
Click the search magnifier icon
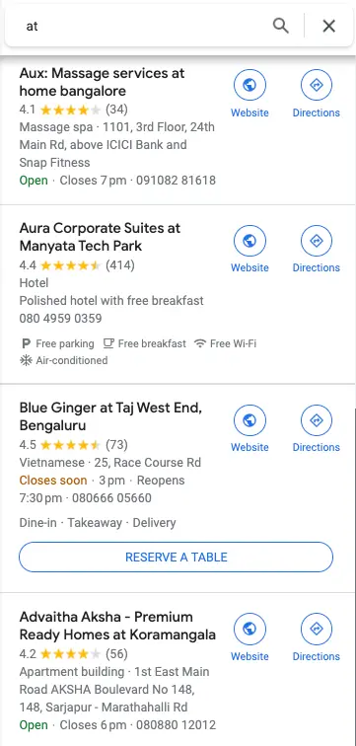(x=280, y=26)
